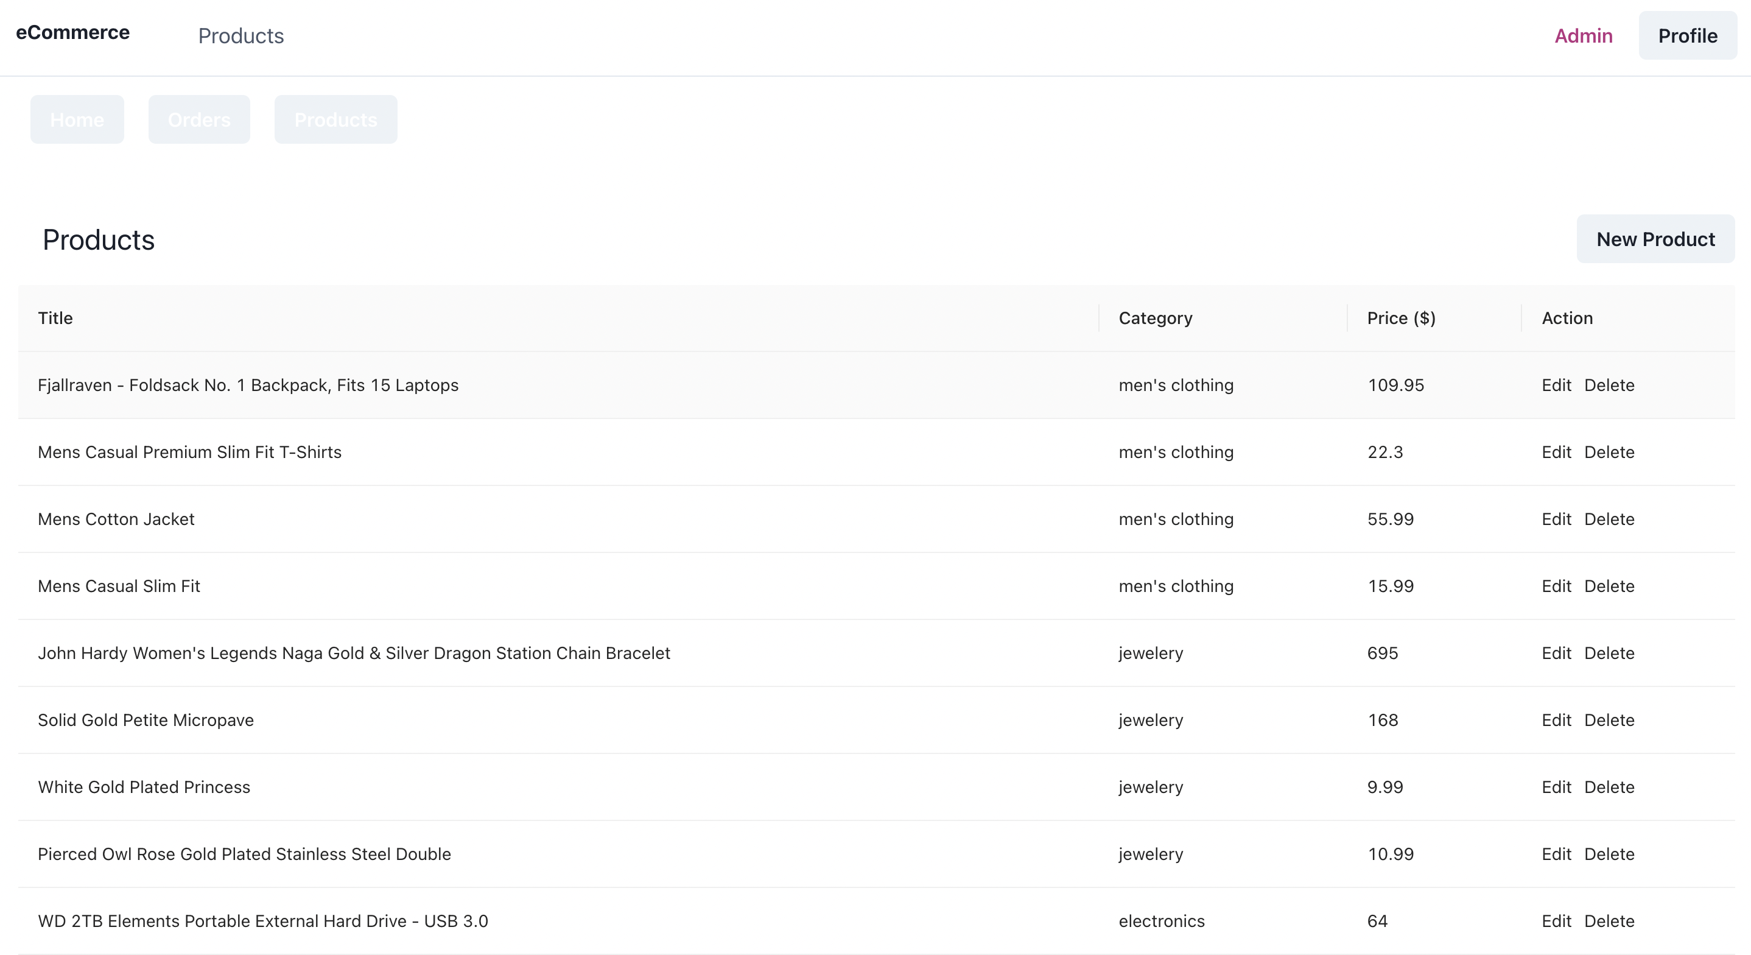This screenshot has height=955, width=1751.
Task: Click the Products tab in the toolbar
Action: [x=336, y=119]
